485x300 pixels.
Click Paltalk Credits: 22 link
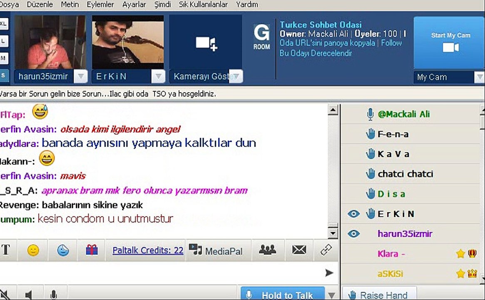148,250
